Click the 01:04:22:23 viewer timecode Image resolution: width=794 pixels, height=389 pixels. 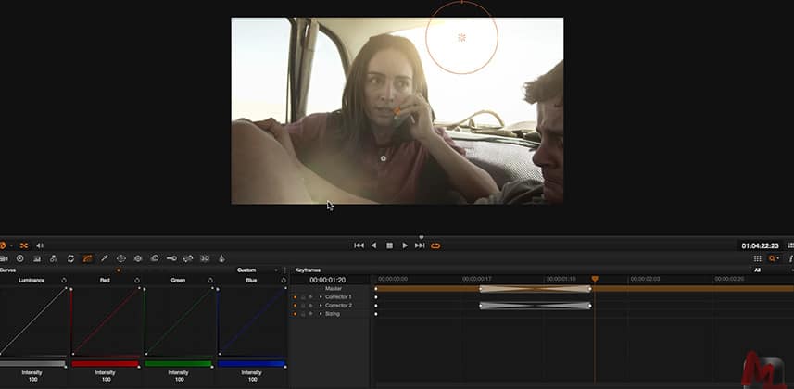point(760,245)
